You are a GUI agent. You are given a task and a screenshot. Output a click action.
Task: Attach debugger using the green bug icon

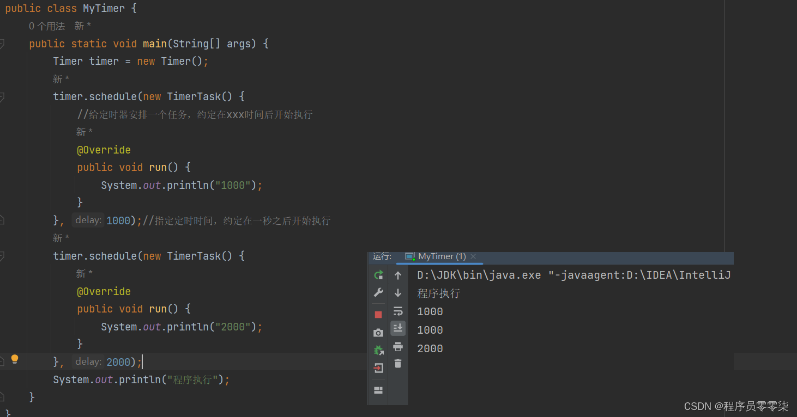pyautogui.click(x=378, y=350)
